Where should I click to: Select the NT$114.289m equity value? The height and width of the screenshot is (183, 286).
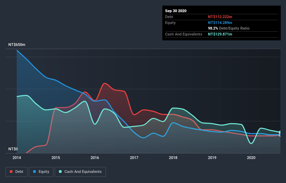220,23
